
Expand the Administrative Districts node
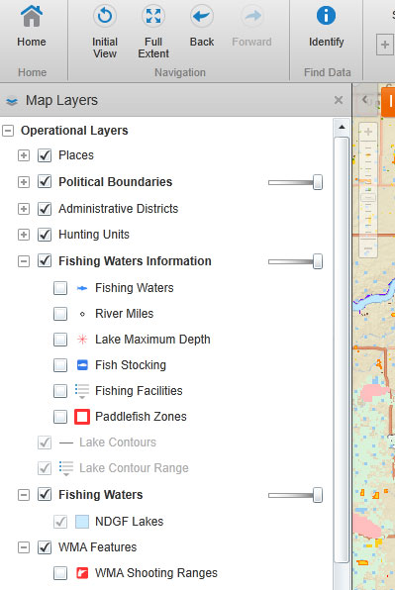pos(24,209)
